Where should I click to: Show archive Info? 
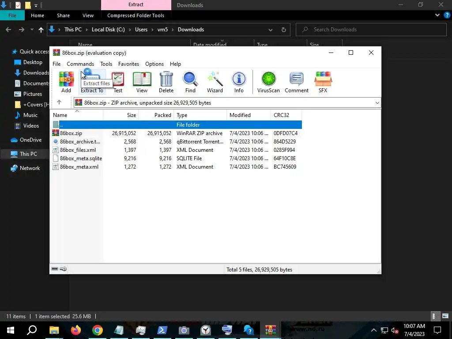pyautogui.click(x=239, y=82)
